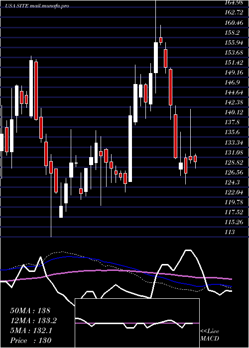This screenshot has height=348, width=249.
Task: Select the 113 price axis label
Action: coord(230,232)
